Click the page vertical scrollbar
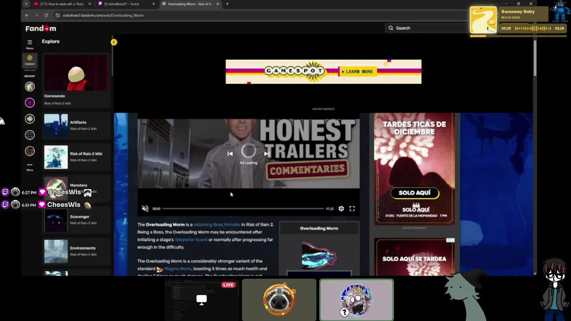The width and height of the screenshot is (571, 321). pos(534,58)
